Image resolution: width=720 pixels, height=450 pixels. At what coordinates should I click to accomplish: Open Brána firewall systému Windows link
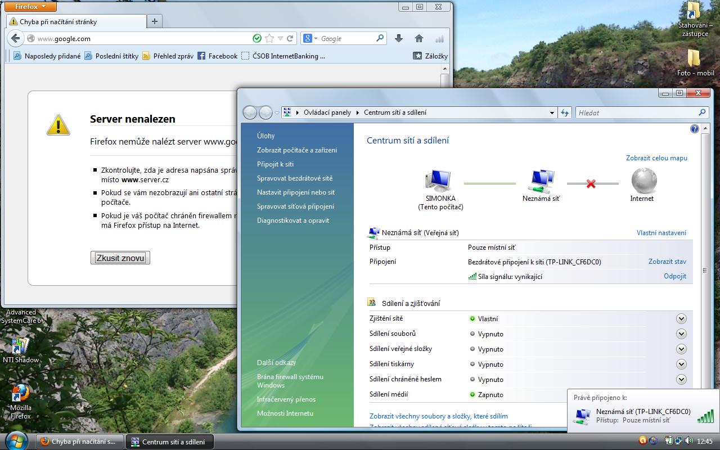(290, 381)
